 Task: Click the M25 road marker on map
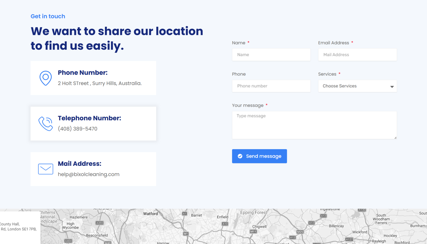300,232
